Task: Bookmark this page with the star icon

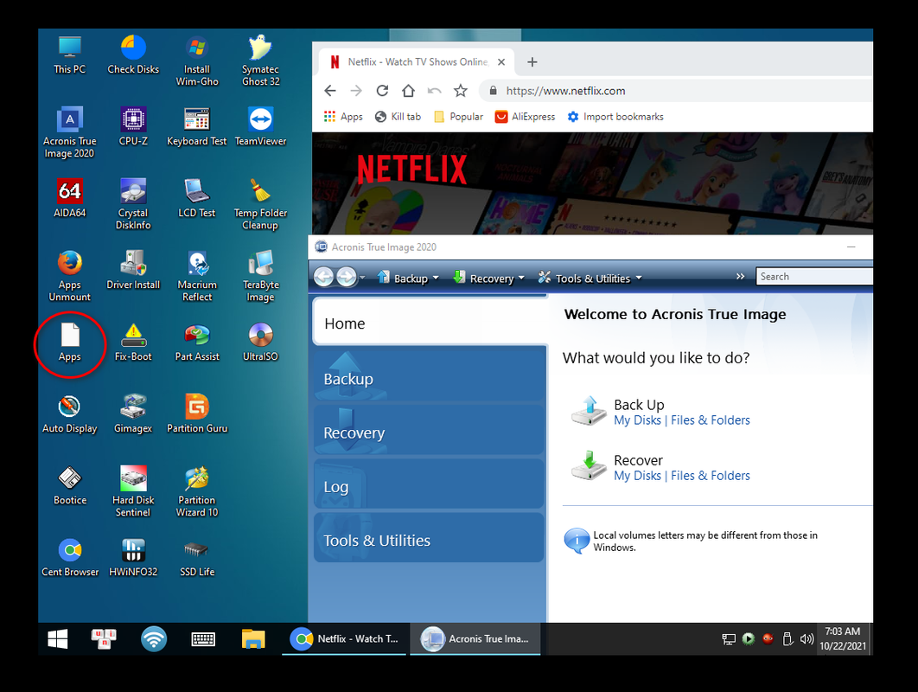Action: click(461, 91)
